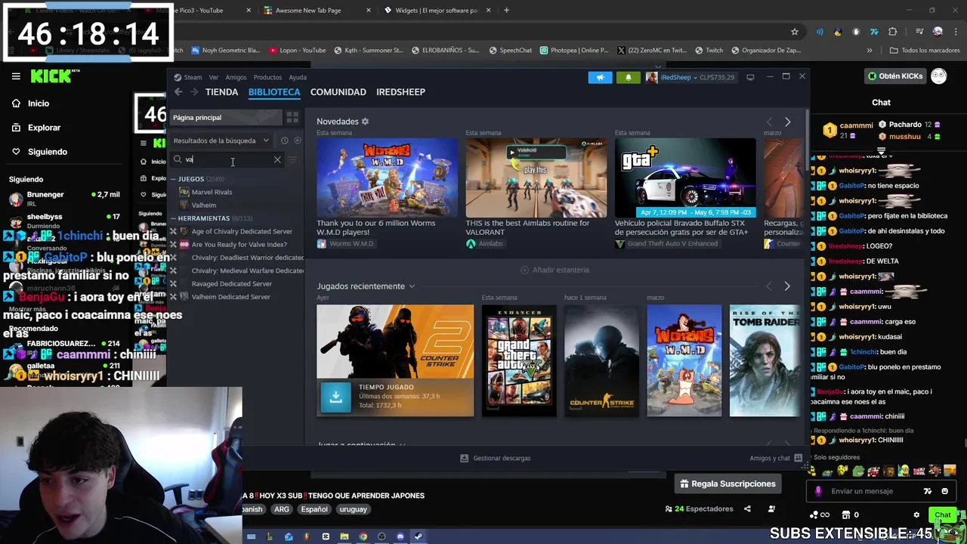Open the chat settings gear

click(916, 515)
